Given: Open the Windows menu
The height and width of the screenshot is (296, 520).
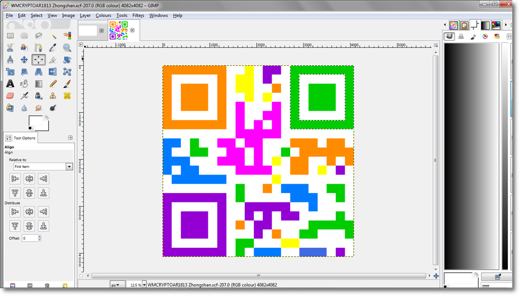Looking at the screenshot, I should (158, 15).
